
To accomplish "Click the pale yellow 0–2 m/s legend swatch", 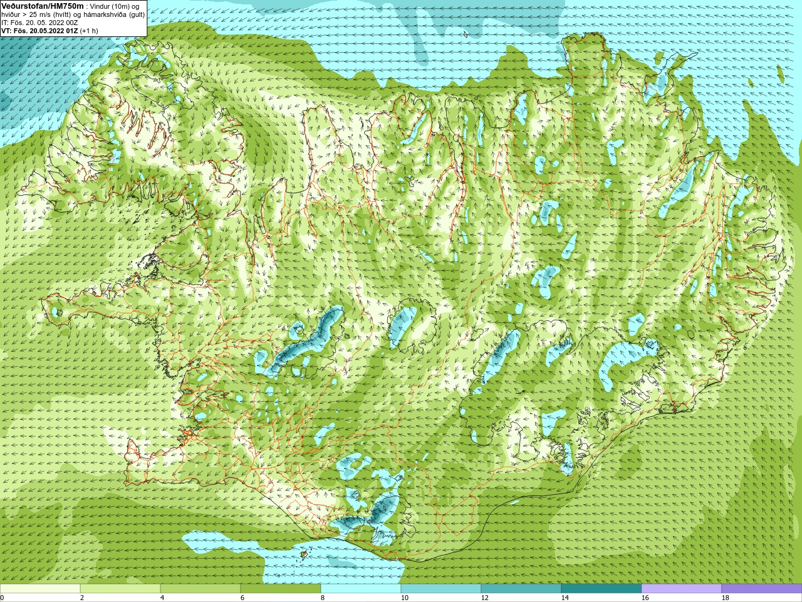I will point(40,589).
